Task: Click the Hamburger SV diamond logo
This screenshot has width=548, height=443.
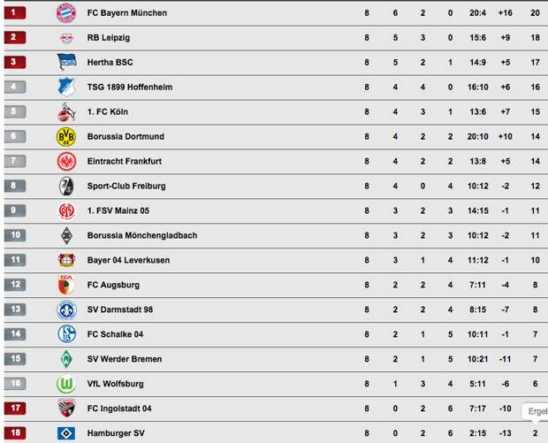Action: 66,433
